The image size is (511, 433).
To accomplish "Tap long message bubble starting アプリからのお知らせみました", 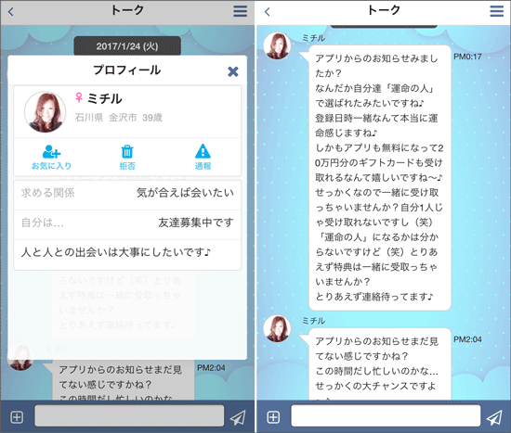I will click(x=380, y=178).
